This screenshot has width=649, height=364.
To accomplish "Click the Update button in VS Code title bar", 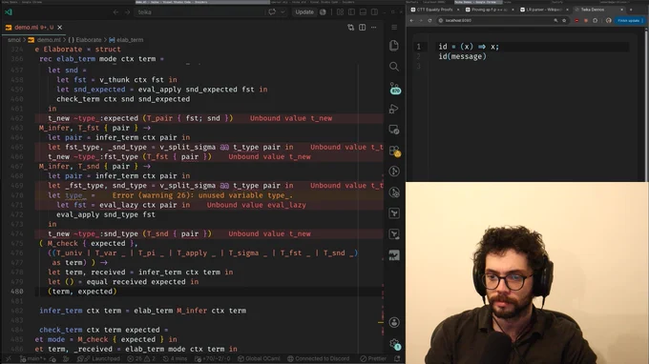I will [304, 12].
